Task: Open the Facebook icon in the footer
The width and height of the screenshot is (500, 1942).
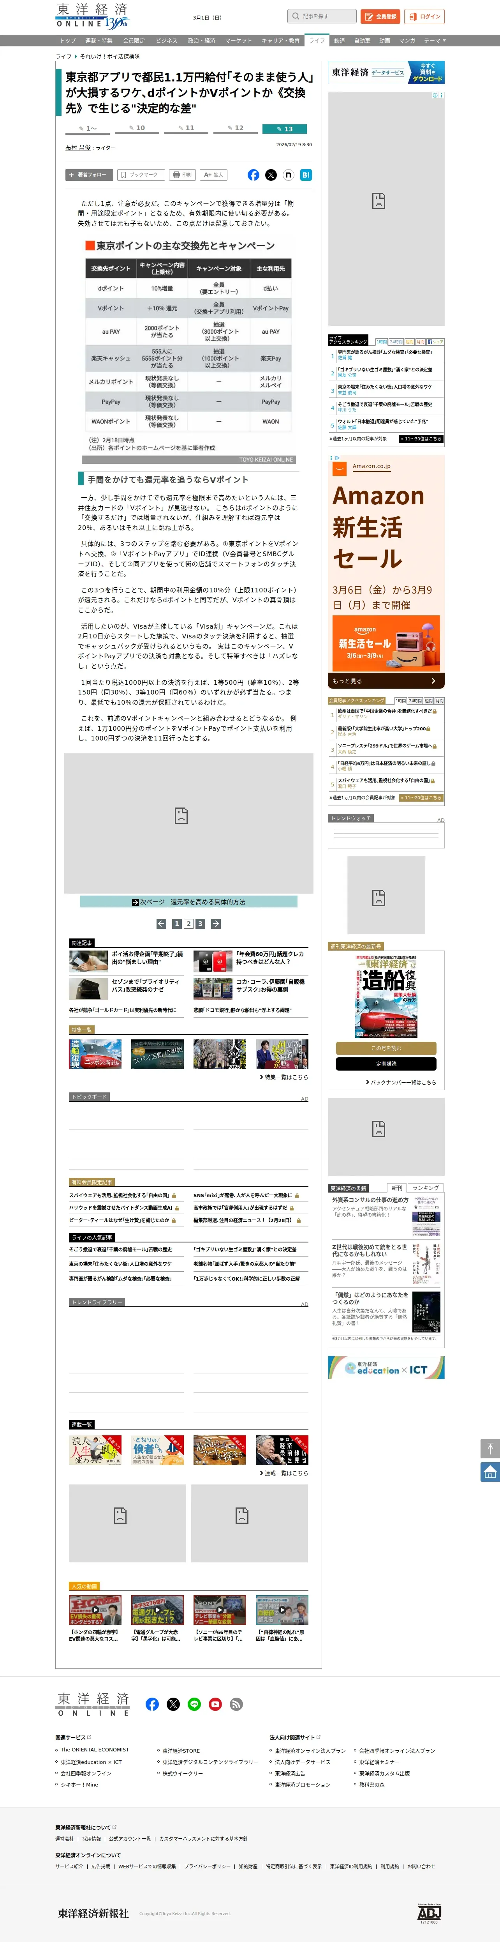Action: (152, 1704)
